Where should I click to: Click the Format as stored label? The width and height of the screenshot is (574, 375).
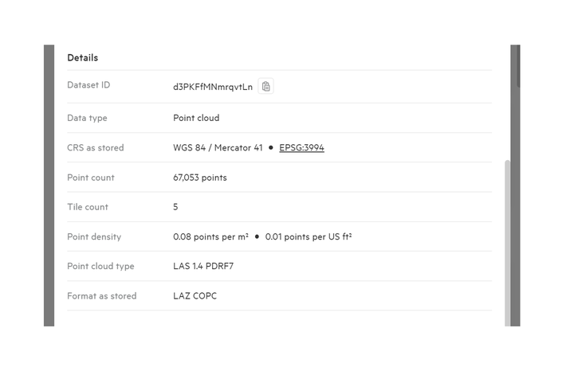tap(102, 296)
